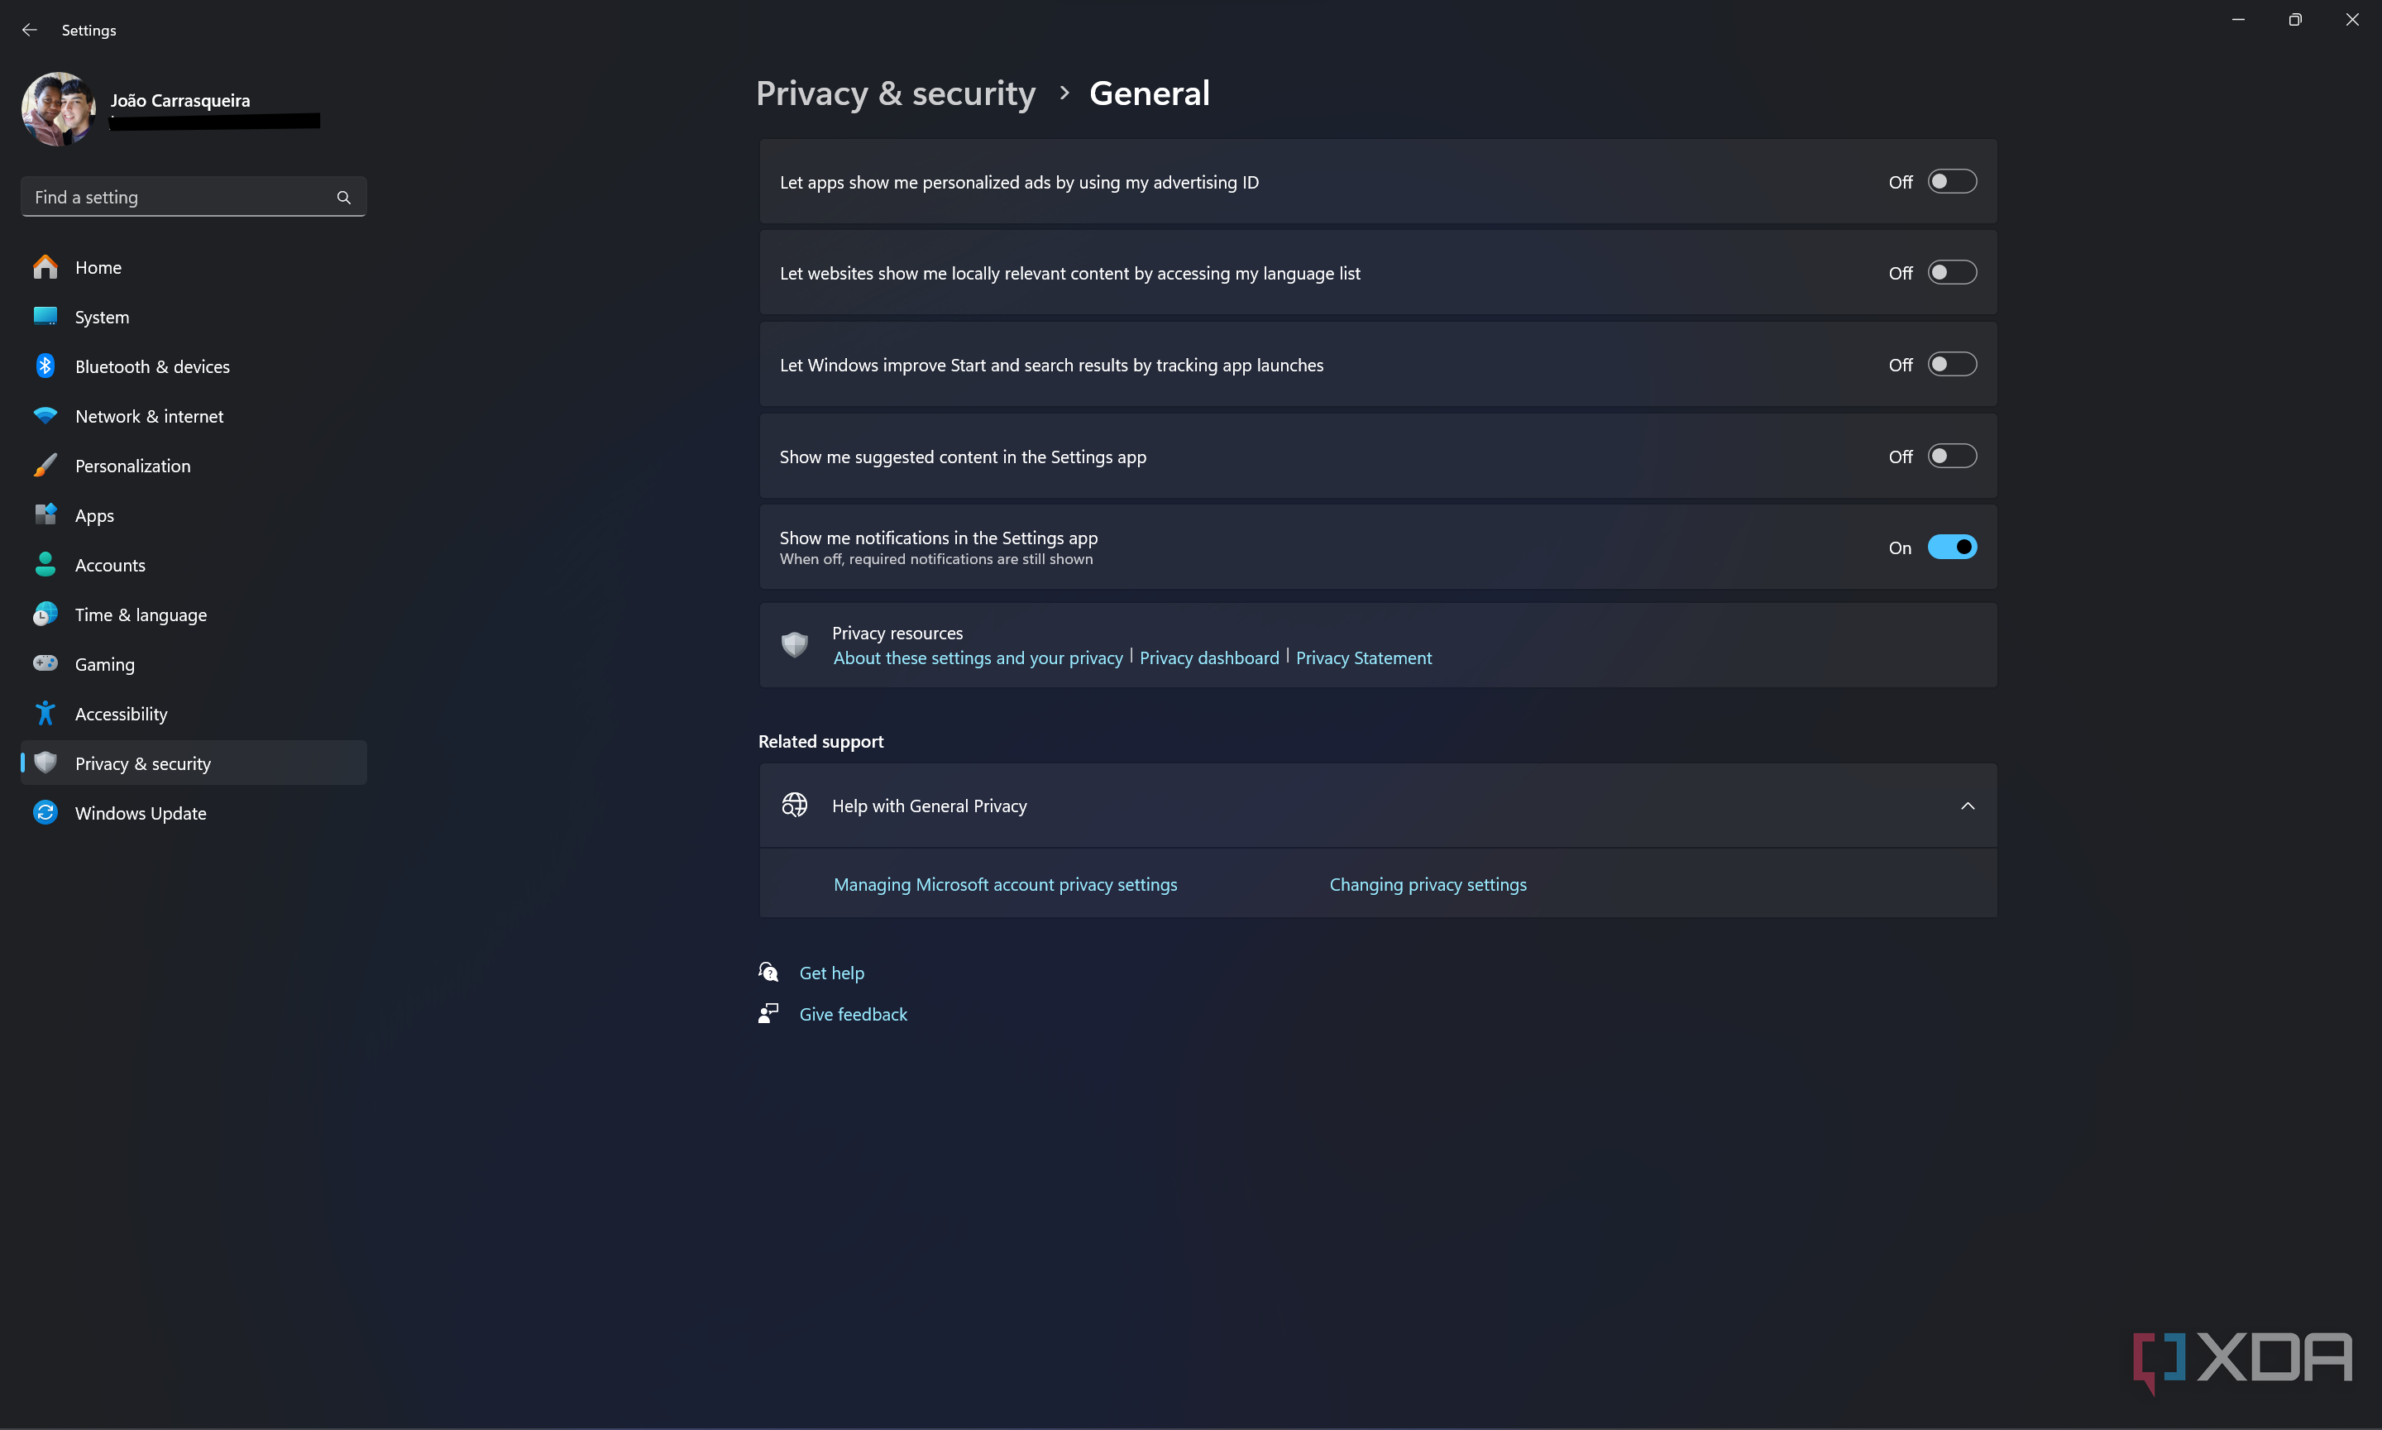The height and width of the screenshot is (1430, 2382).
Task: Click the Accessibility figure icon
Action: pos(45,713)
